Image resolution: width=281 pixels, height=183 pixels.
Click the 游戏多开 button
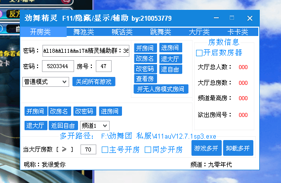click(x=206, y=148)
